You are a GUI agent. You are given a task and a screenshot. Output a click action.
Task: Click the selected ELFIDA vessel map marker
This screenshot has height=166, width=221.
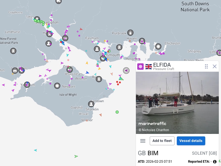tap(126, 71)
